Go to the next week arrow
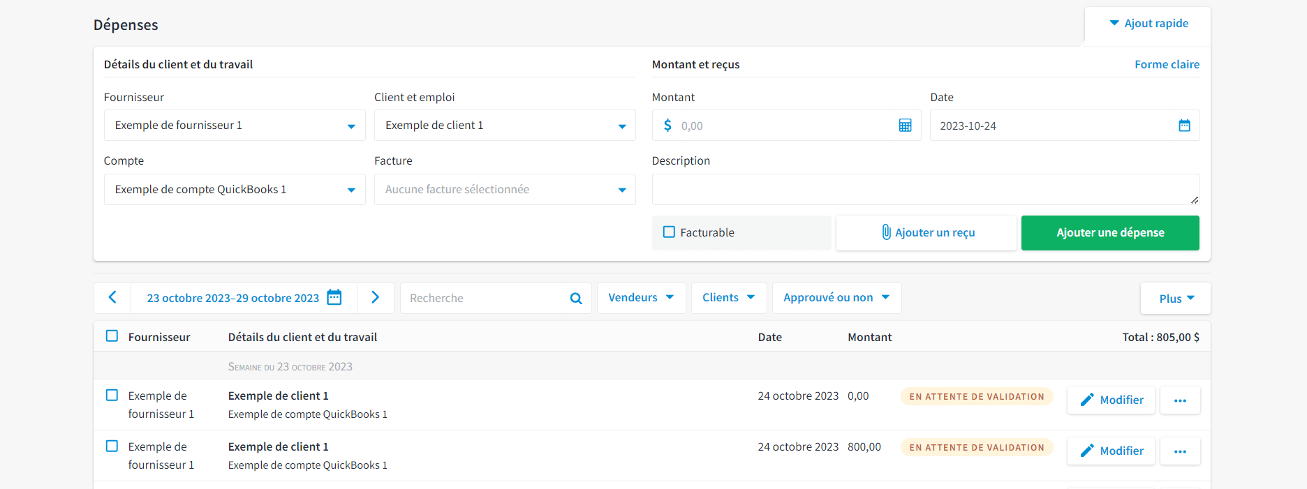1307x489 pixels. (375, 298)
